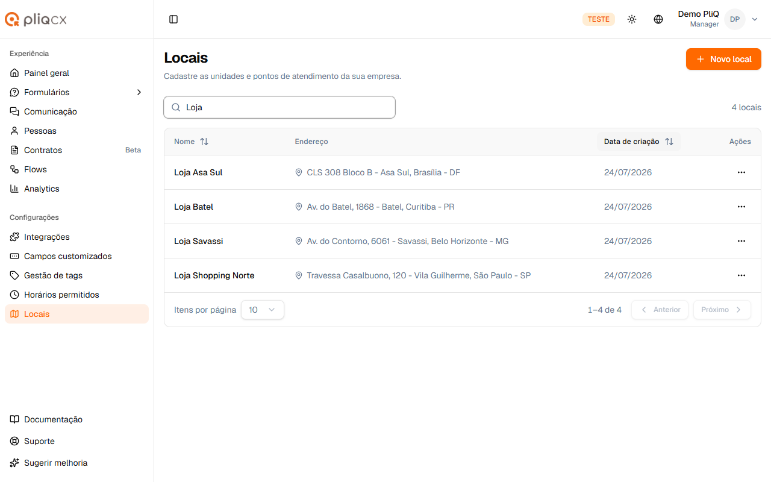Click the Próximo pagination button
This screenshot has height=482, width=771.
tap(722, 310)
